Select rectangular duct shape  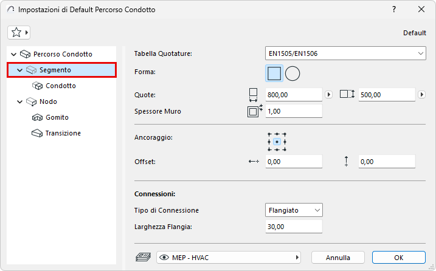274,74
